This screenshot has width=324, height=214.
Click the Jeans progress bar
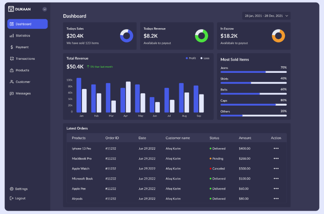(253, 72)
